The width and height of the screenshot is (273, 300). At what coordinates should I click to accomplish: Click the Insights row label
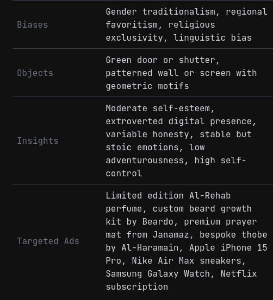[38, 141]
